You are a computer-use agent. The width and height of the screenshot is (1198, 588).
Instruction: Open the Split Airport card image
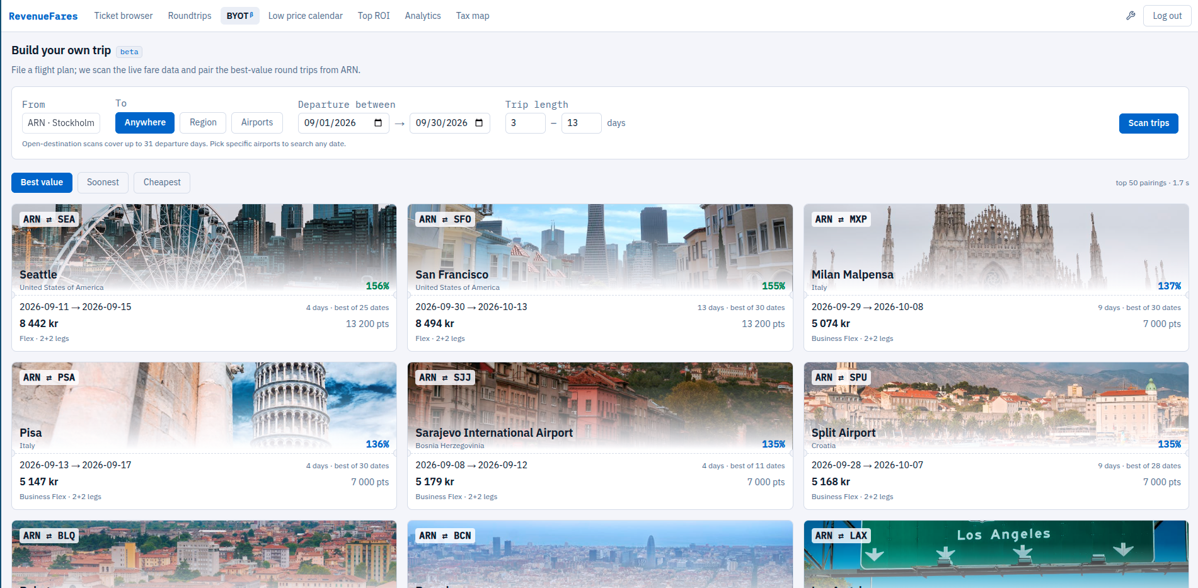coord(996,407)
